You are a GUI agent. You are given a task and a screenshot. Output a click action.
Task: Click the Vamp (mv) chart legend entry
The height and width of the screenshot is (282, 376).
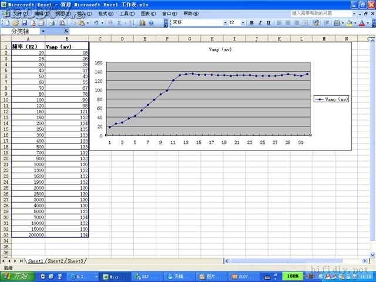pyautogui.click(x=331, y=99)
